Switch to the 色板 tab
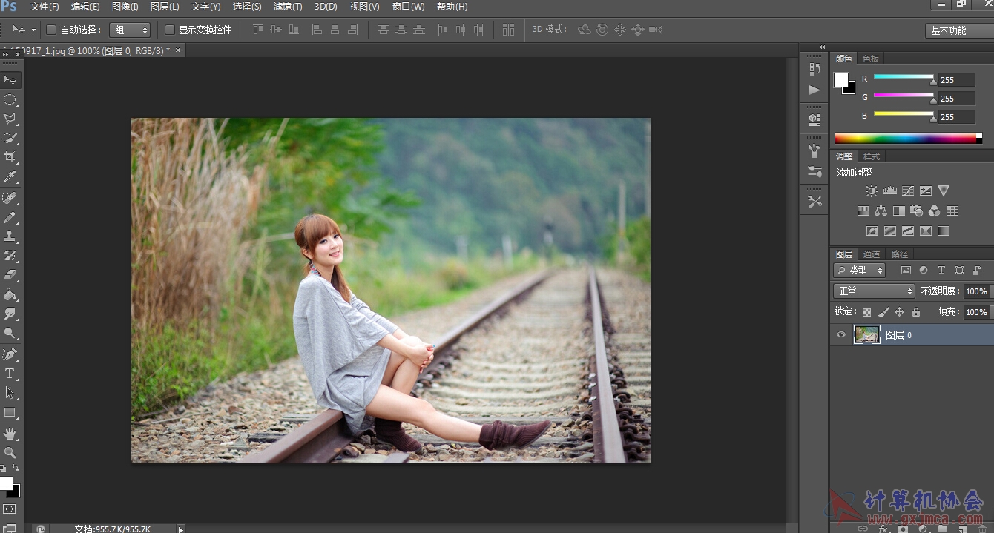This screenshot has width=994, height=533. click(x=870, y=59)
